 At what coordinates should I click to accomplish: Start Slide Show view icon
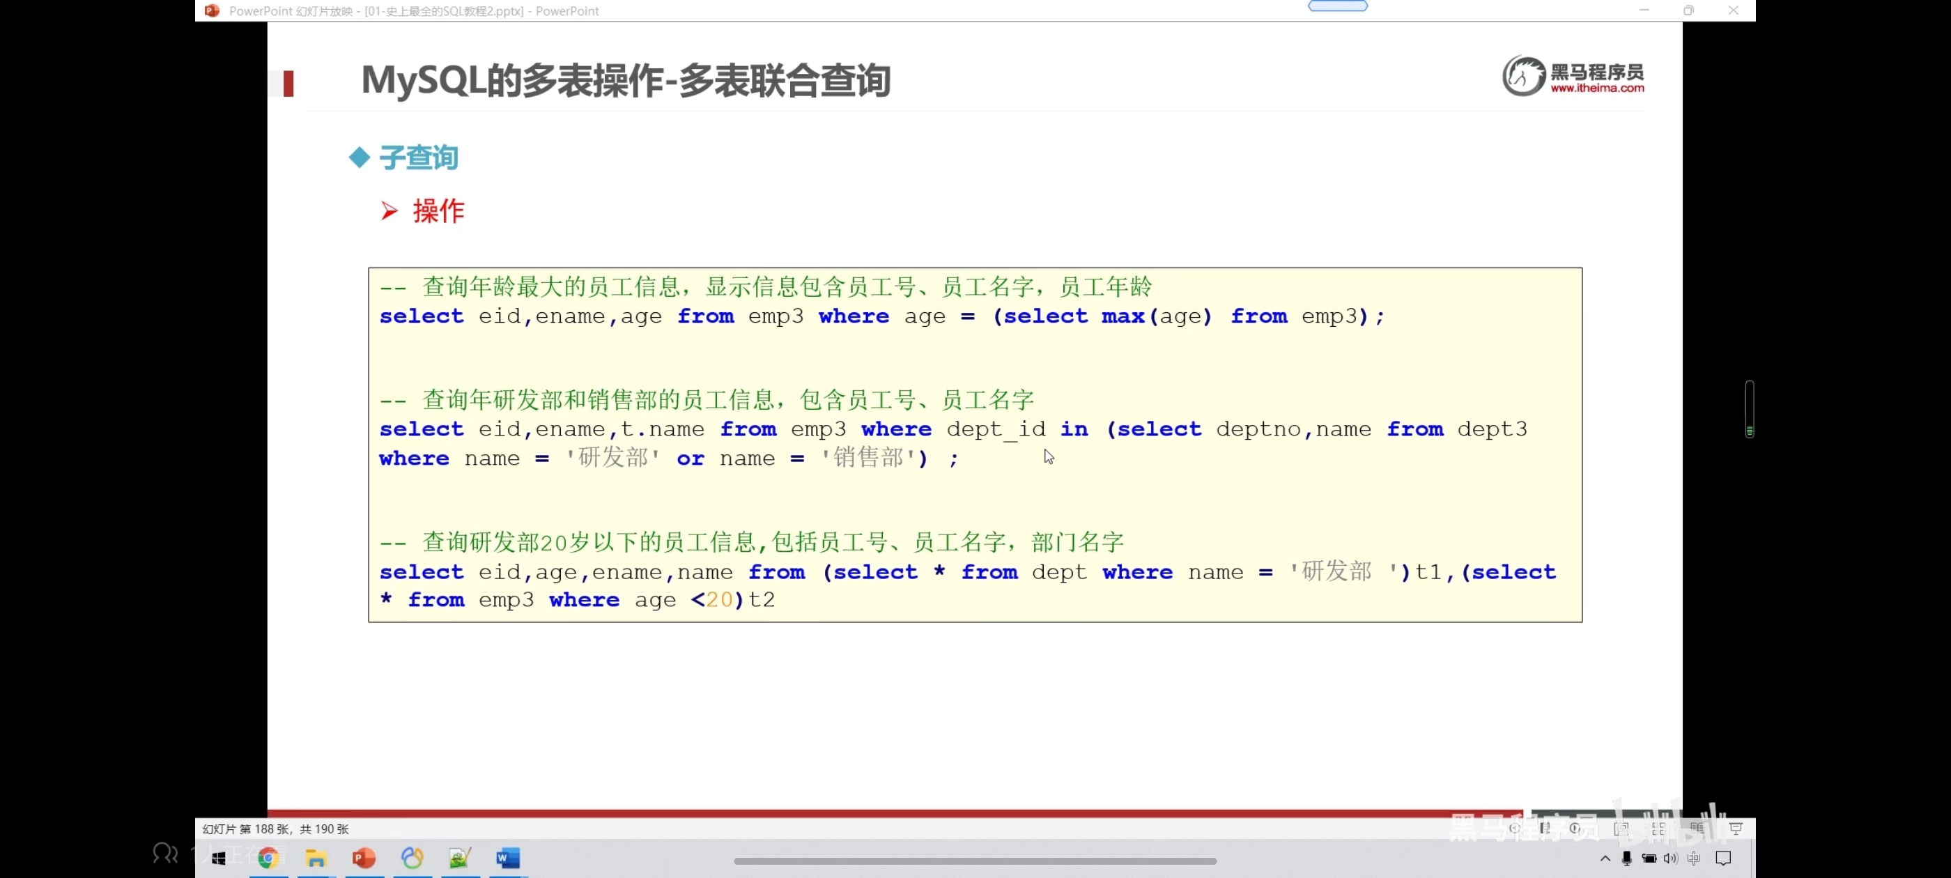(1736, 829)
